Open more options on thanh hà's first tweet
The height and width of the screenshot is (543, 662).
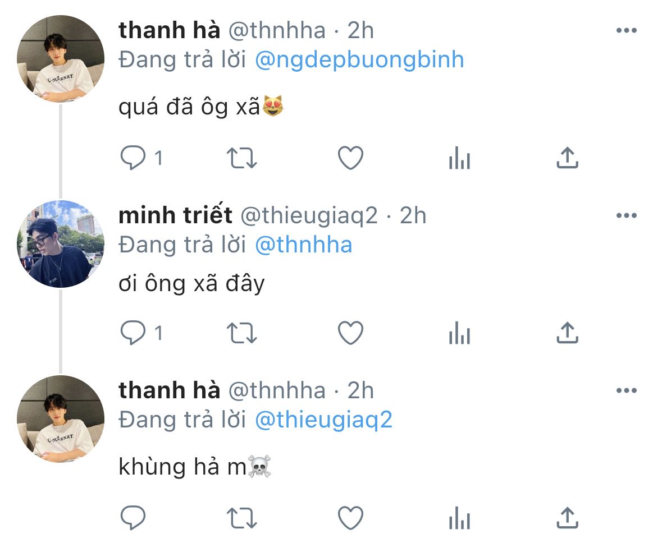pos(626,30)
